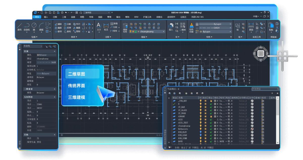
Task: Click the 镜像 mirror tool
Action: [77, 28]
